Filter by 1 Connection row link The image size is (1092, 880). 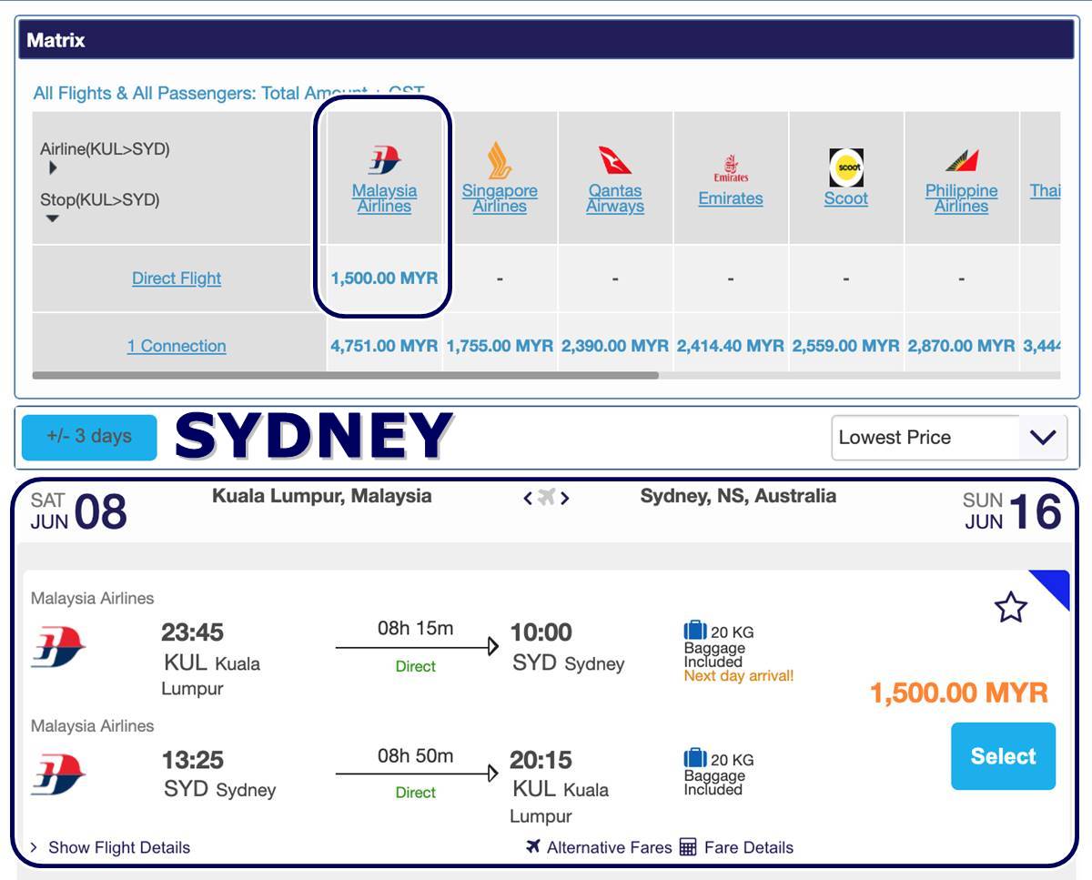pyautogui.click(x=177, y=346)
